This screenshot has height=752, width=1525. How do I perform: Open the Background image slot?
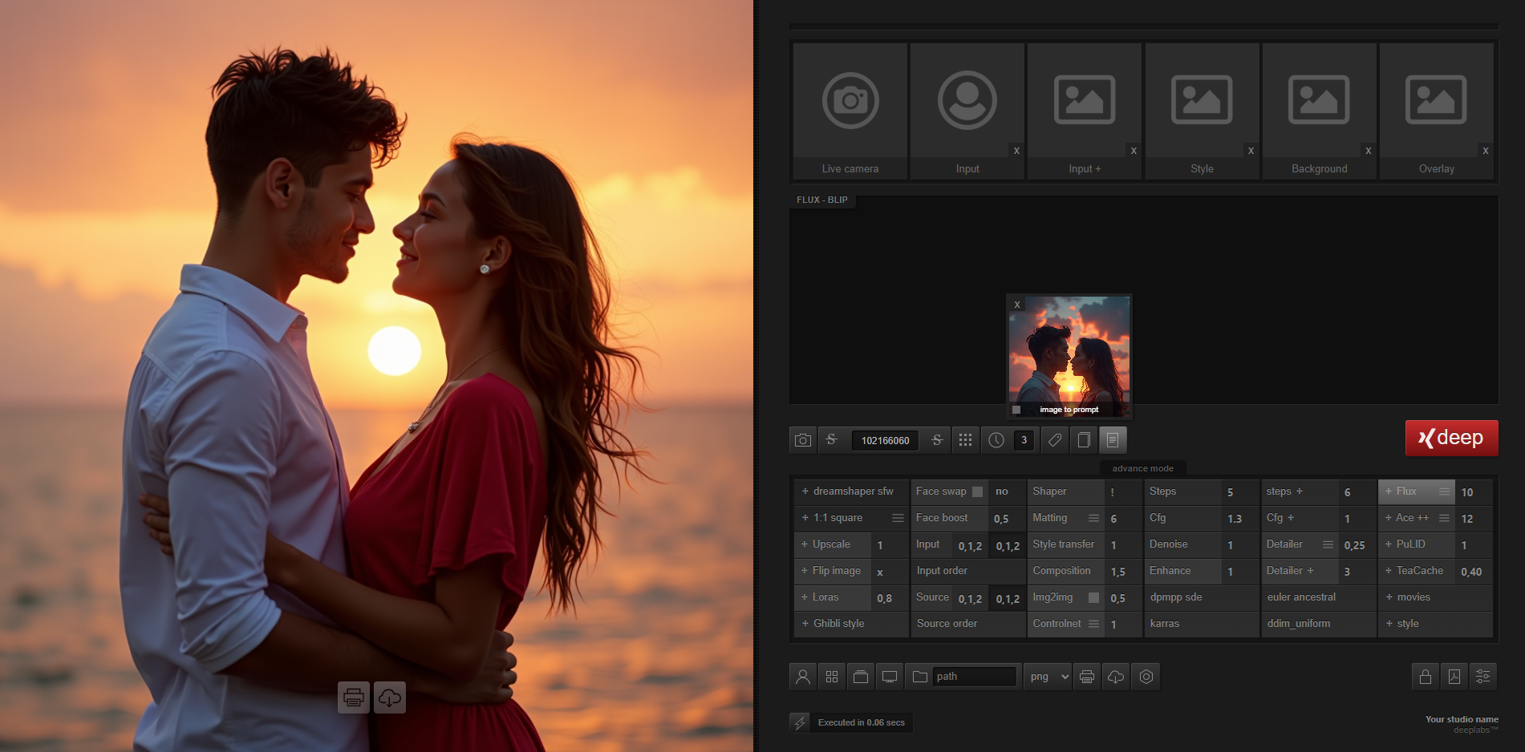pyautogui.click(x=1319, y=110)
